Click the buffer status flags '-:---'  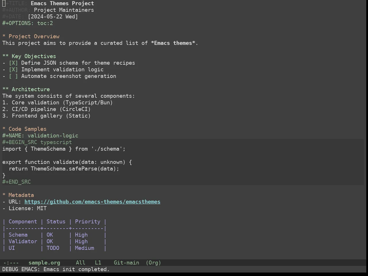[11, 263]
